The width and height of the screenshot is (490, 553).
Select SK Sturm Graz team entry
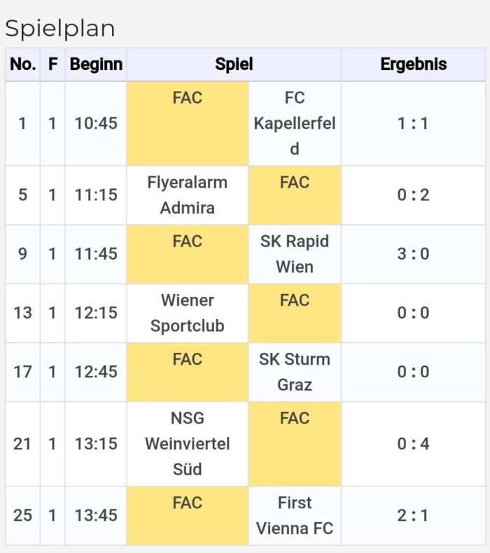[x=295, y=372]
